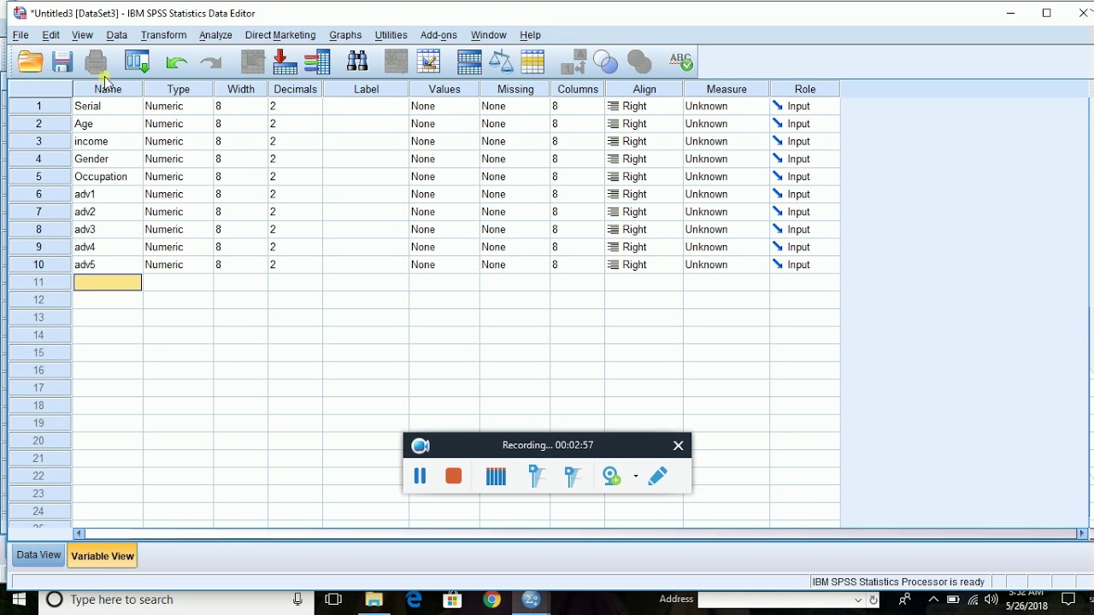Click the Windows Start button
The height and width of the screenshot is (615, 1094).
(x=19, y=600)
